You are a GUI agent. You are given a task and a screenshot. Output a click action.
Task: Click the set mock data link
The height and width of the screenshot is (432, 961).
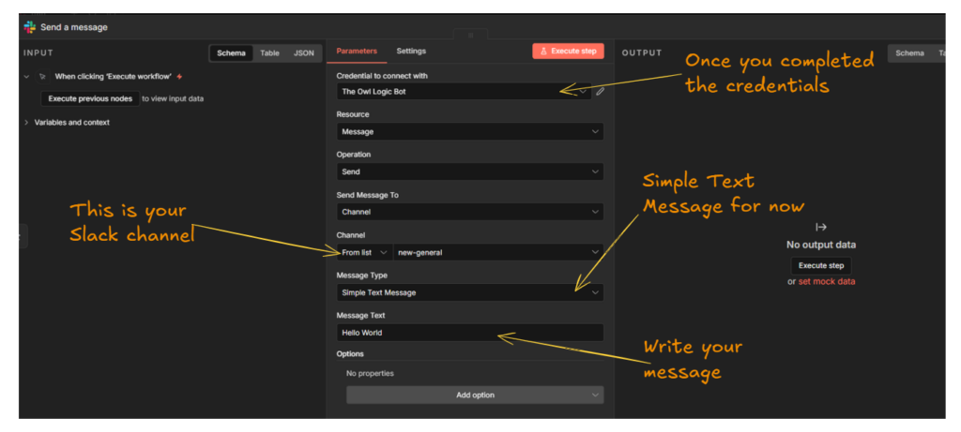point(826,281)
